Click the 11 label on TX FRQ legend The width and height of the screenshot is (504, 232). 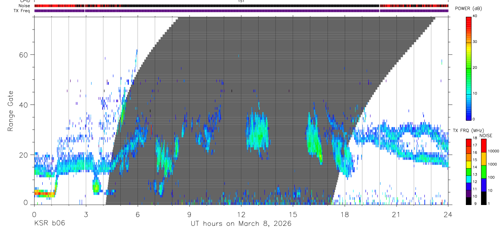[x=475, y=189]
